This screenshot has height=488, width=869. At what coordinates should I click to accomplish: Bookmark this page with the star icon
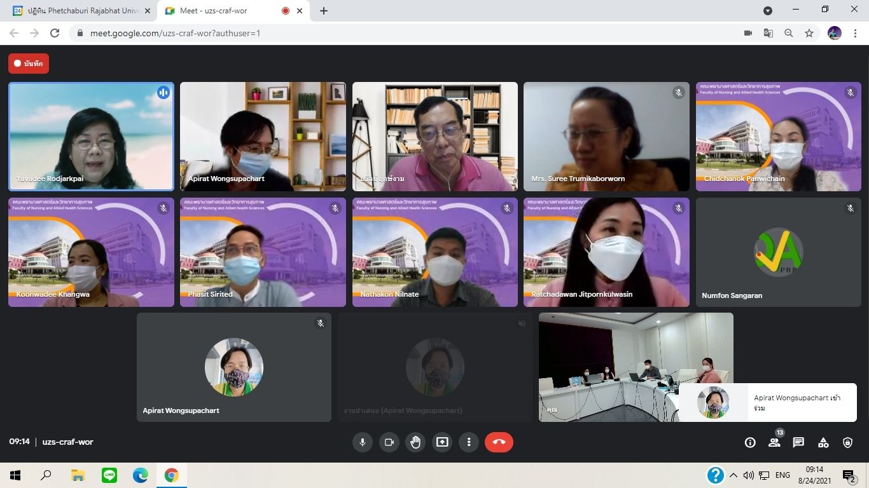(809, 33)
